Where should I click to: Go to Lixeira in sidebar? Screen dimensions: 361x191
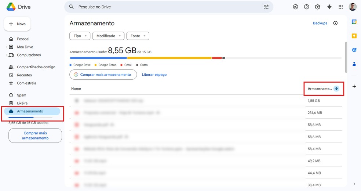[22, 103]
